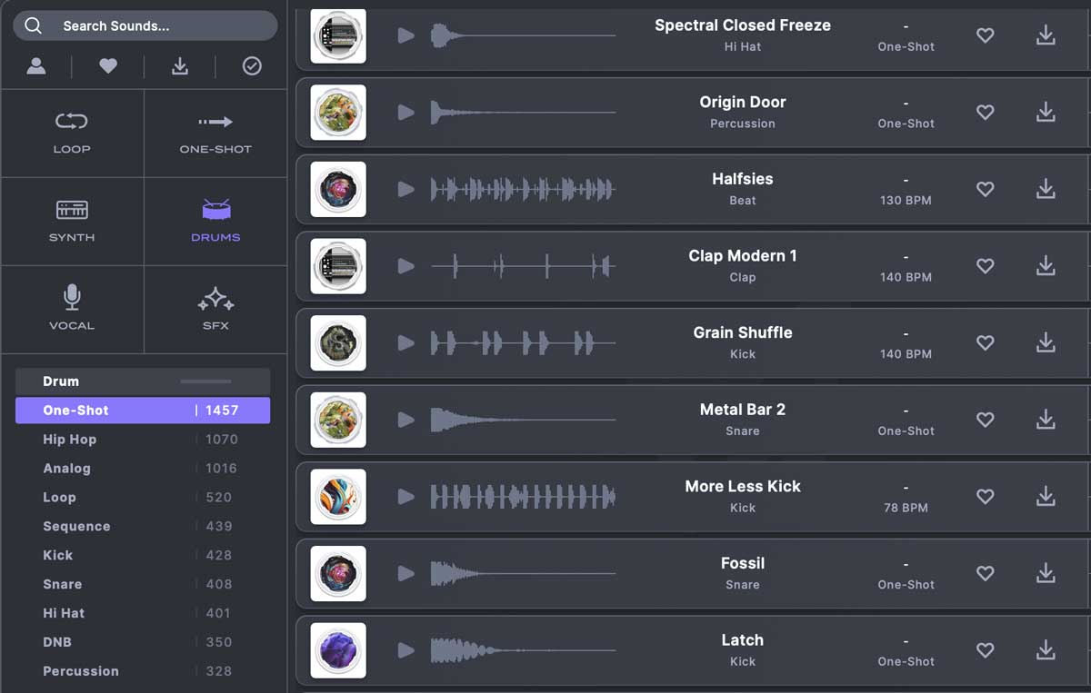This screenshot has width=1091, height=693.
Task: Open your profile with the person icon
Action: click(37, 66)
